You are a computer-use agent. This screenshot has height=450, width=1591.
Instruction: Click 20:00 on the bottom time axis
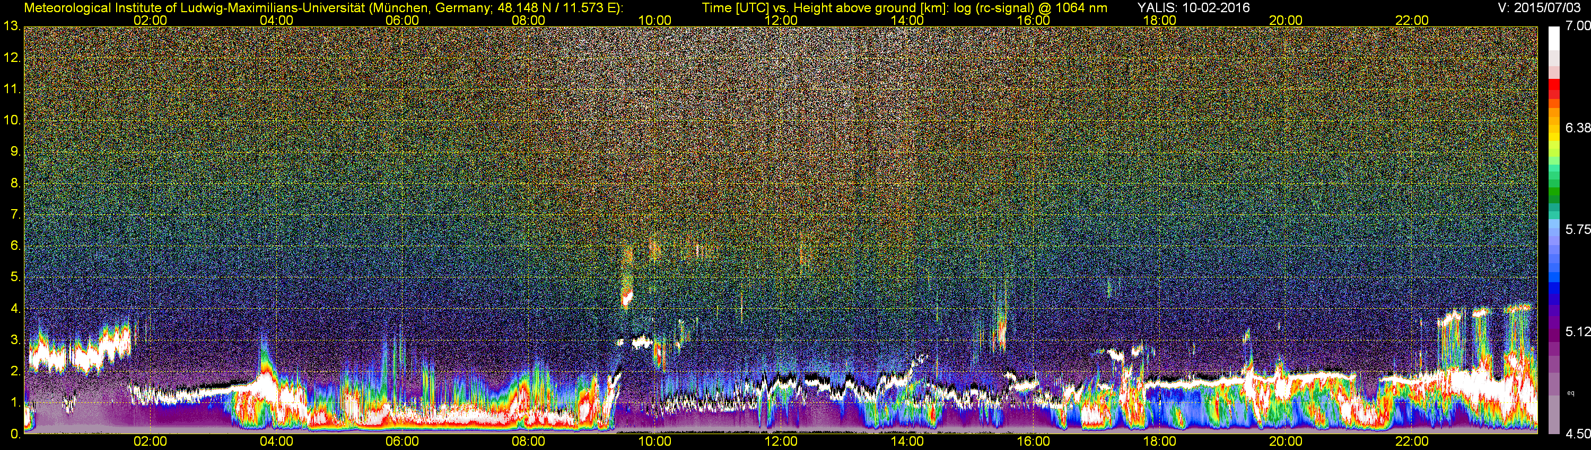[1286, 442]
